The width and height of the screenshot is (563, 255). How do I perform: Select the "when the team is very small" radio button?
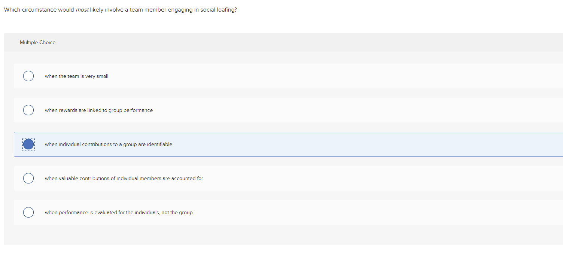(28, 76)
